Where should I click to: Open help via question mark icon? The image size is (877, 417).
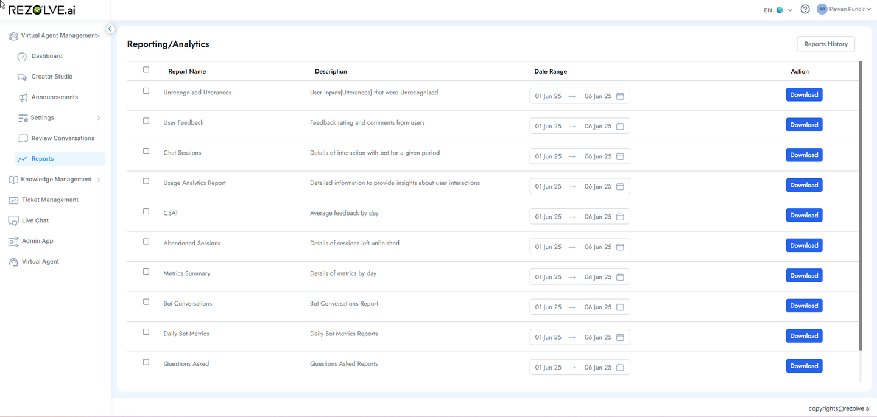805,9
